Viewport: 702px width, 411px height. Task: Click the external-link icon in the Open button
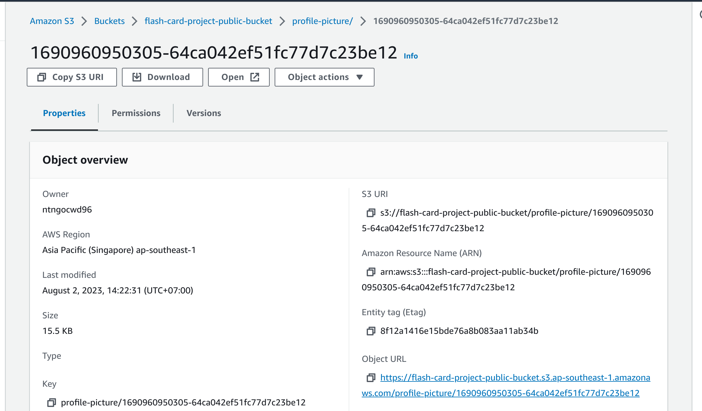pos(255,77)
